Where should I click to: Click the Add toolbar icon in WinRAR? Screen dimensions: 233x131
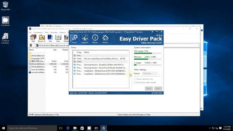pyautogui.click(x=33, y=39)
